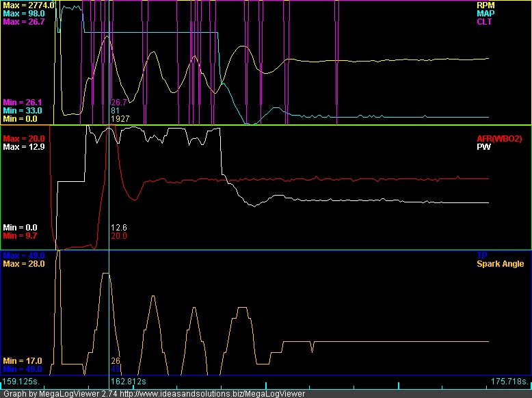
Task: Select the Min = 9.7 AFR readout
Action: (20, 235)
